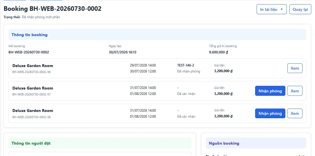Click the Thông tin booking section header
This screenshot has height=156, width=315.
point(157,35)
